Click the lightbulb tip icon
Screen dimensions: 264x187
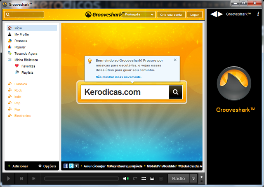point(90,61)
